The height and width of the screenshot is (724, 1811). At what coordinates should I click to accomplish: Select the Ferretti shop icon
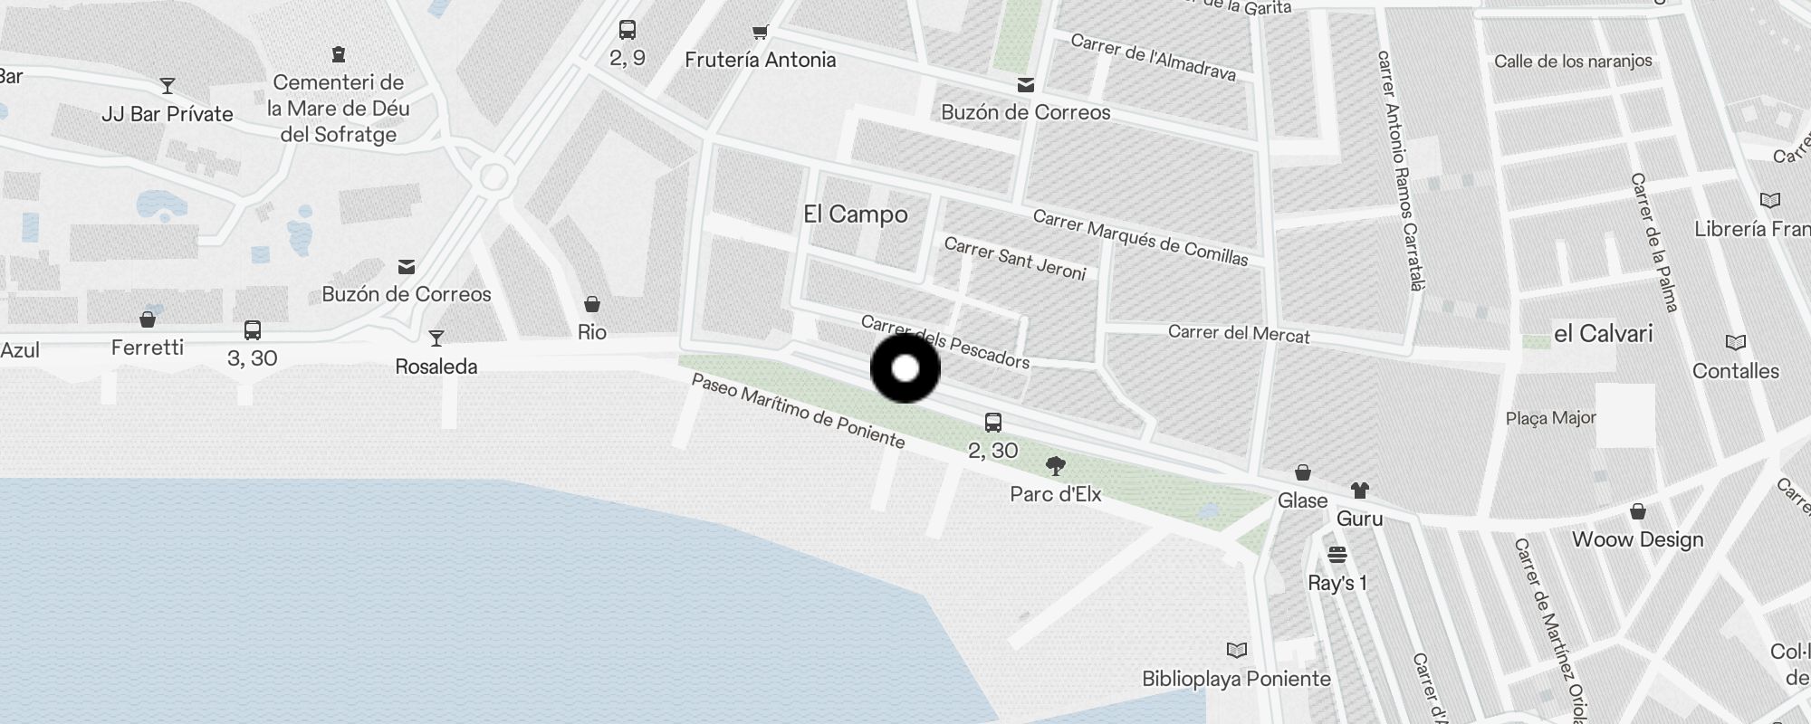[x=148, y=319]
